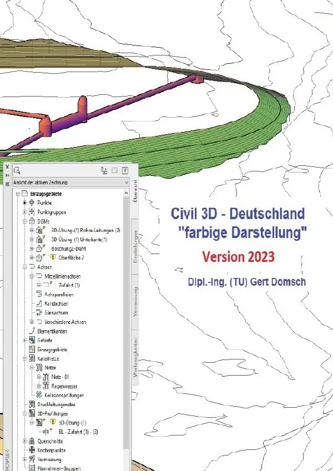This screenshot has height=471, width=333.
Task: Select the 'Mittellinienachsen' tree entry
Action: coord(63,276)
